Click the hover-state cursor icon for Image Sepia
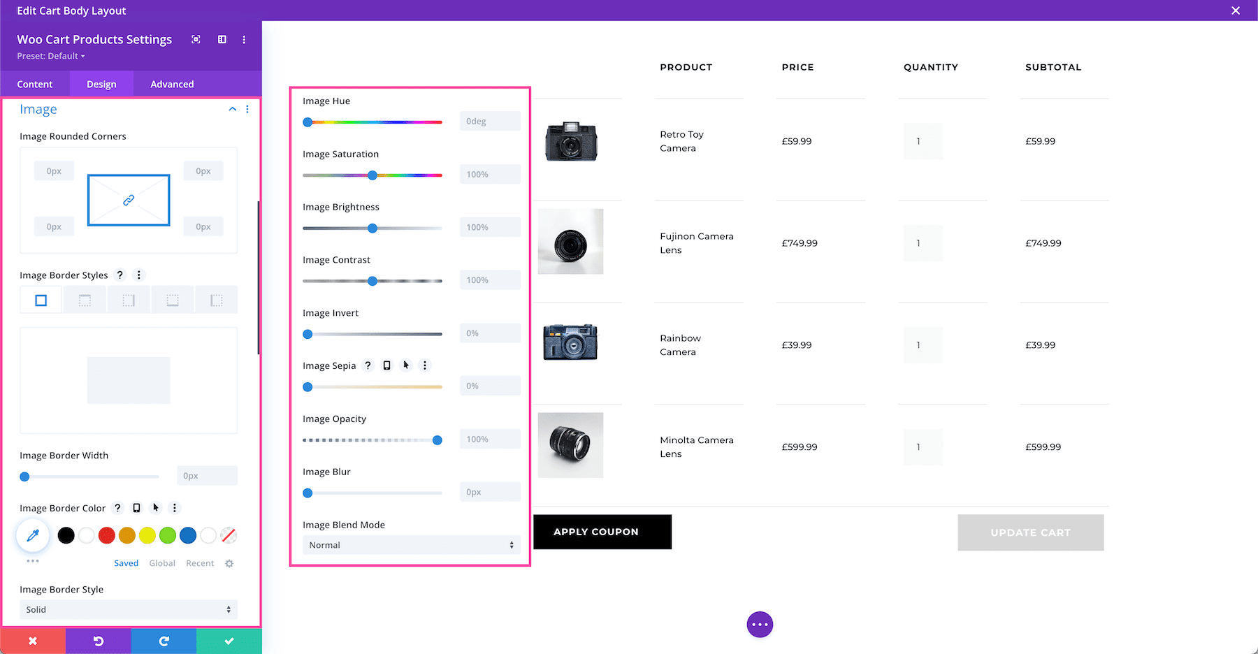The height and width of the screenshot is (654, 1258). pyautogui.click(x=405, y=365)
